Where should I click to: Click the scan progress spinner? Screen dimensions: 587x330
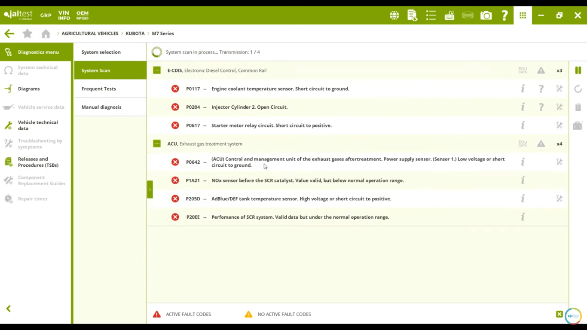click(157, 52)
